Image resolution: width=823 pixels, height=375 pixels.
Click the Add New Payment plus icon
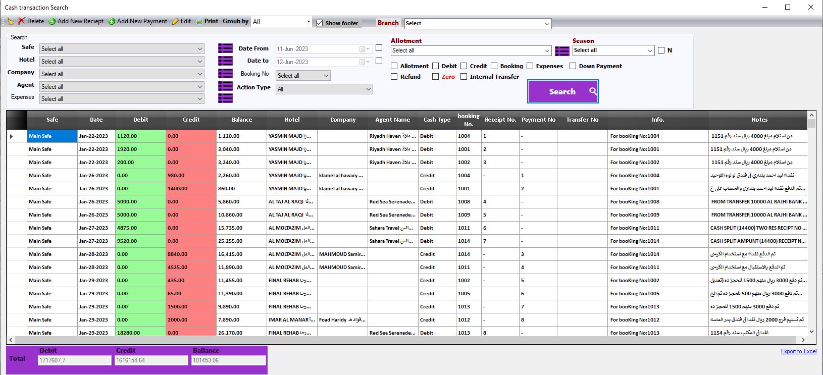(112, 21)
